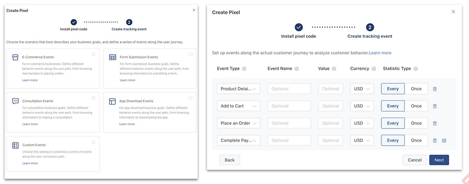
Task: Click Event Name field in Add to Cart row
Action: [289, 106]
